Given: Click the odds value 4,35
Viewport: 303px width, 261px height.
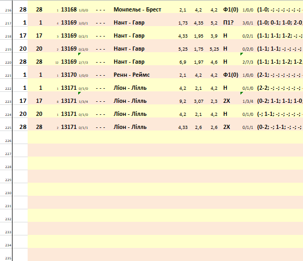Looking at the screenshot, I should [199, 23].
